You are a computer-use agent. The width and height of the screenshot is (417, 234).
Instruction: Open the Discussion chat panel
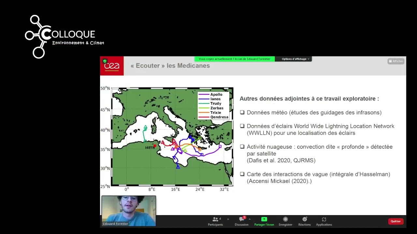pos(241,221)
